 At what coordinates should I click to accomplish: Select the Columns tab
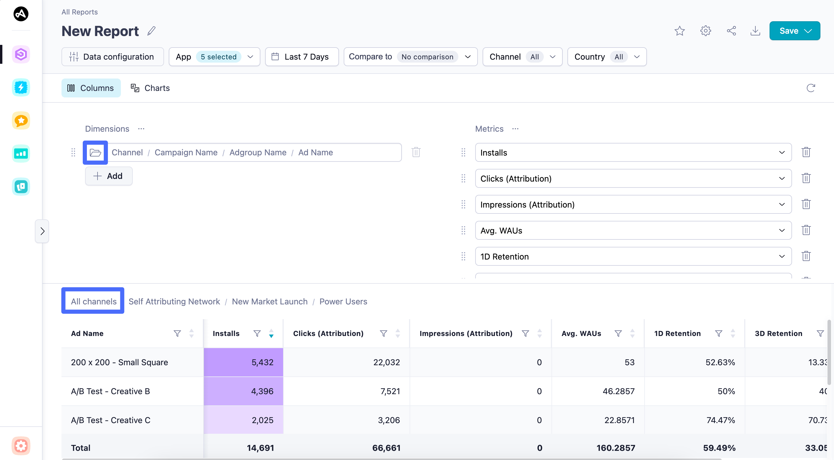click(91, 88)
